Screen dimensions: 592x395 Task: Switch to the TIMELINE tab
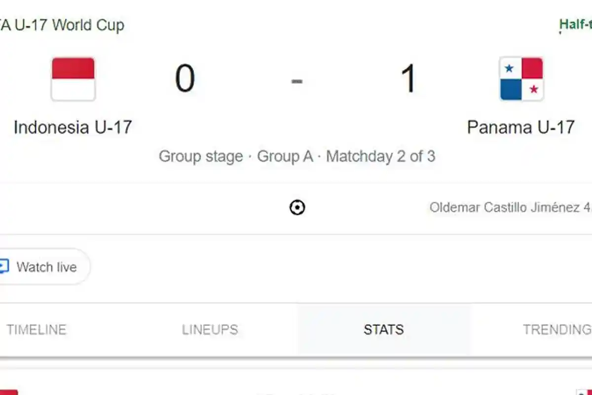coord(37,329)
